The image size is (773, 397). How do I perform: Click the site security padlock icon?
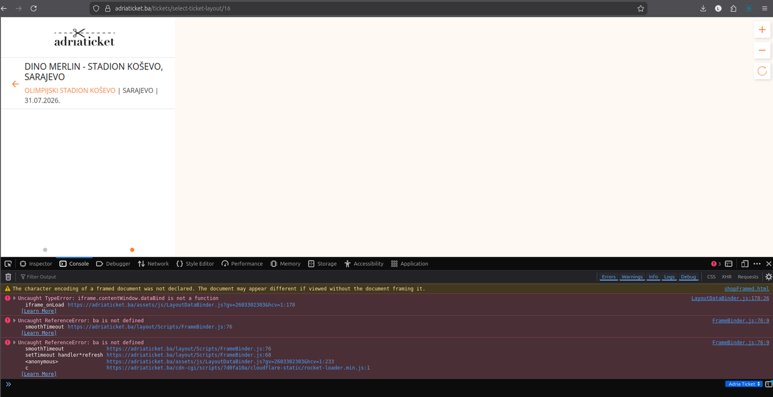point(107,8)
